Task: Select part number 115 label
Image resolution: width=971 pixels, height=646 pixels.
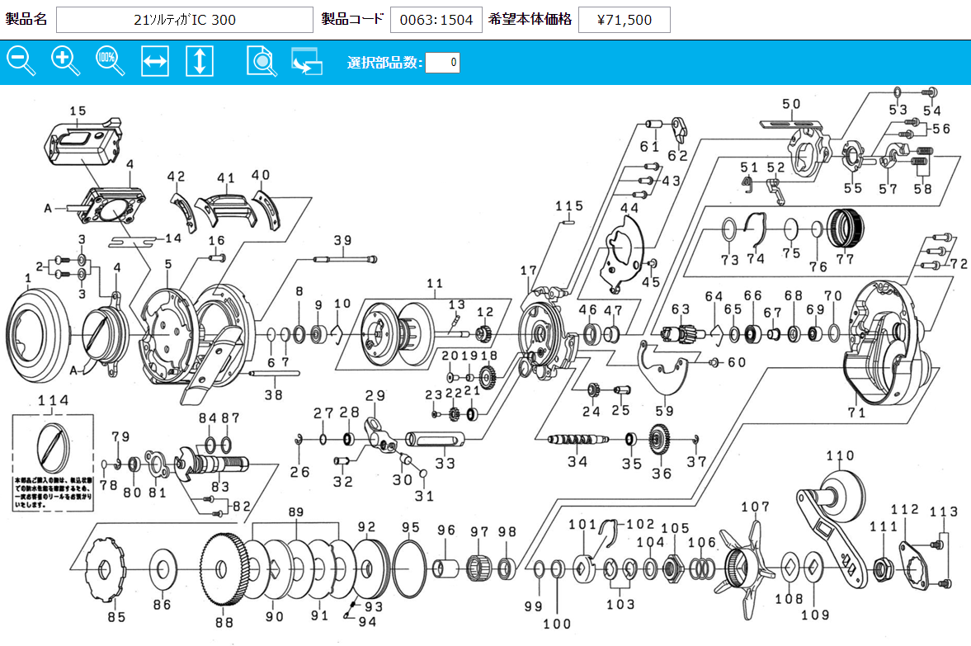Action: (569, 205)
